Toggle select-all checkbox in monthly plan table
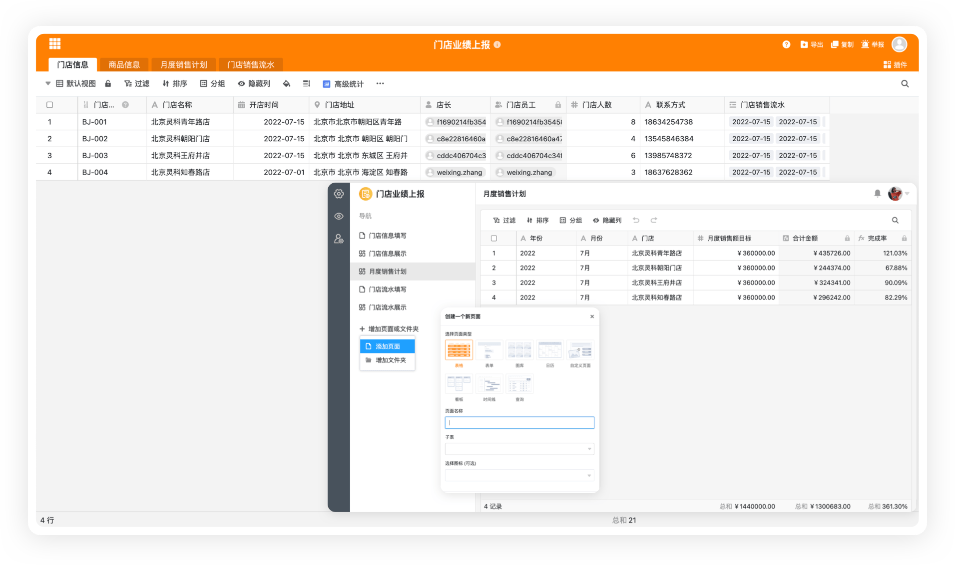The height and width of the screenshot is (565, 955). click(x=494, y=239)
